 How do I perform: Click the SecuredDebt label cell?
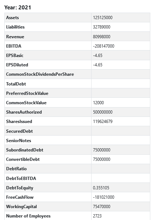click(48, 131)
